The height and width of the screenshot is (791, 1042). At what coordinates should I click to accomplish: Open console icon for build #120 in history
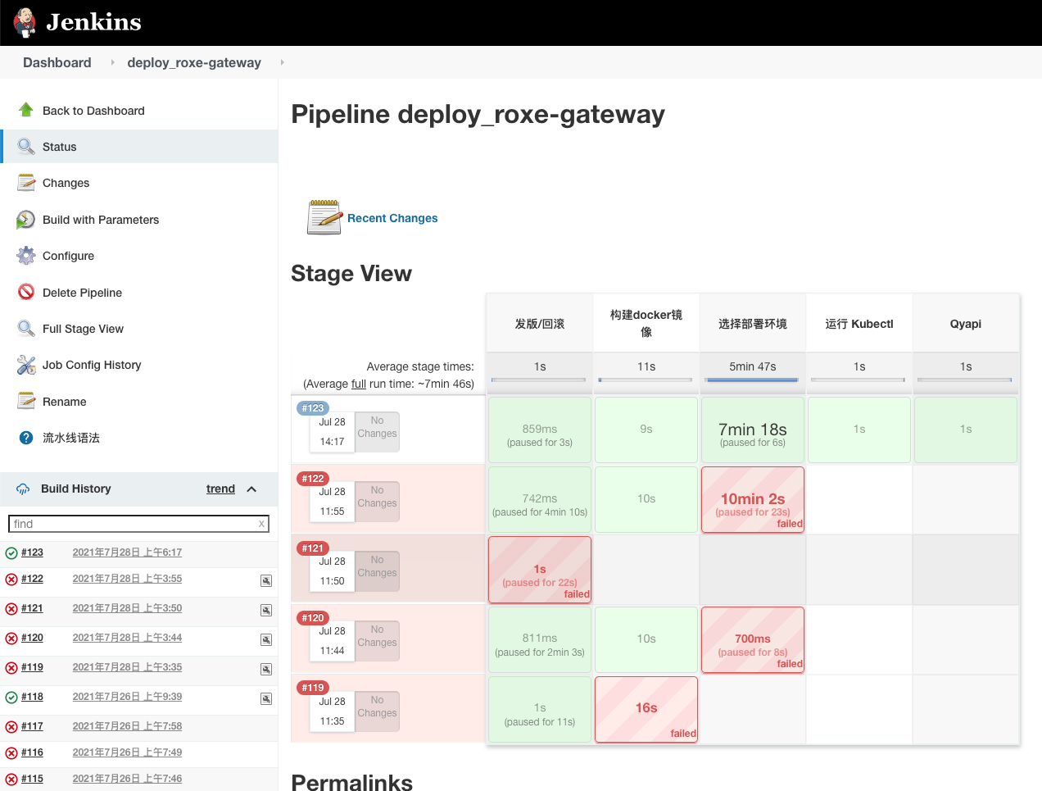click(266, 639)
